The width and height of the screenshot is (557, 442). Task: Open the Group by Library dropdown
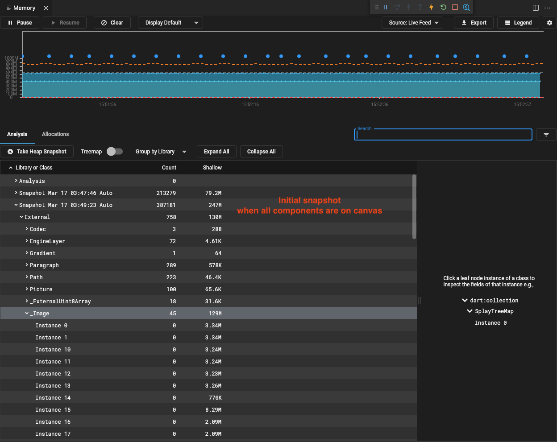pos(161,152)
